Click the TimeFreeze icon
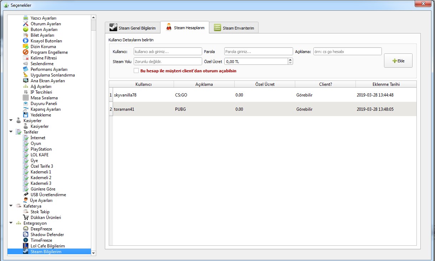 [x=26, y=240]
